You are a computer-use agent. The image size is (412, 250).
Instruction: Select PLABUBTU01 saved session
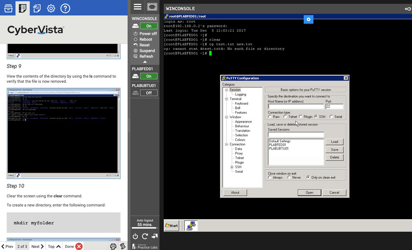(279, 148)
